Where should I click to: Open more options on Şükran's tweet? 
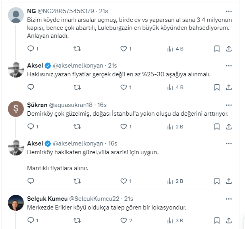click(229, 105)
